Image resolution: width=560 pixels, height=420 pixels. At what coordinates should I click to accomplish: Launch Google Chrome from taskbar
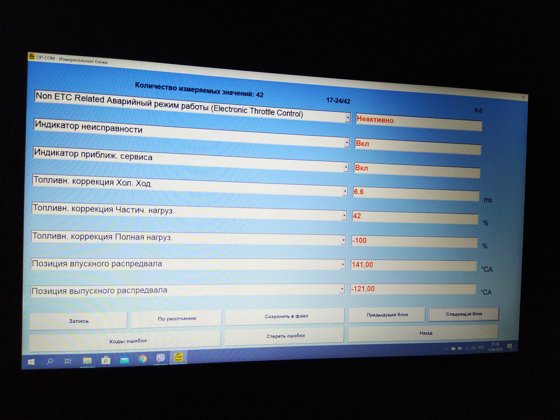click(143, 359)
